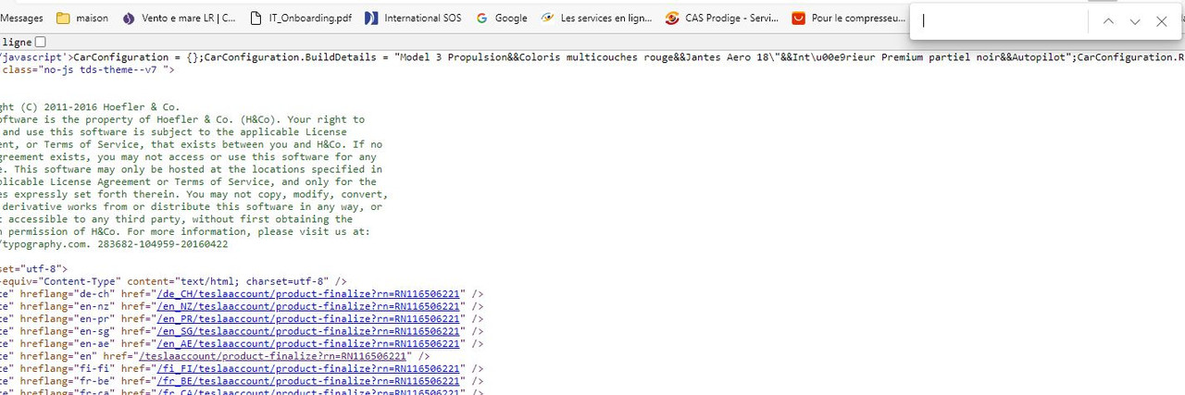1185x395 pixels.
Task: Open the International SOS bookmark
Action: (414, 18)
